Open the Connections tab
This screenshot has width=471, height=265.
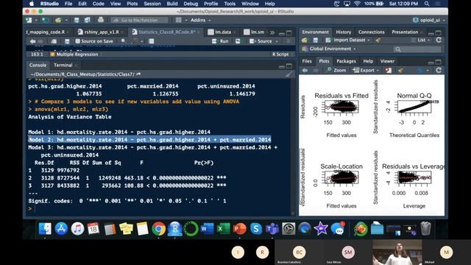click(x=371, y=32)
